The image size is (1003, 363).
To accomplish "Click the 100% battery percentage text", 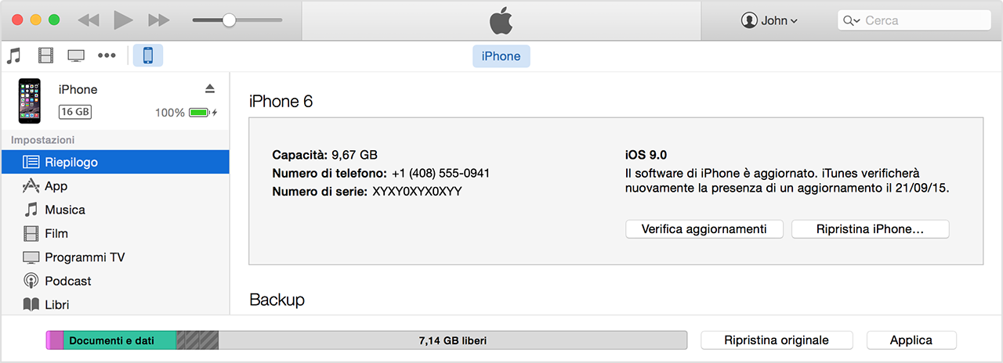I will 169,113.
